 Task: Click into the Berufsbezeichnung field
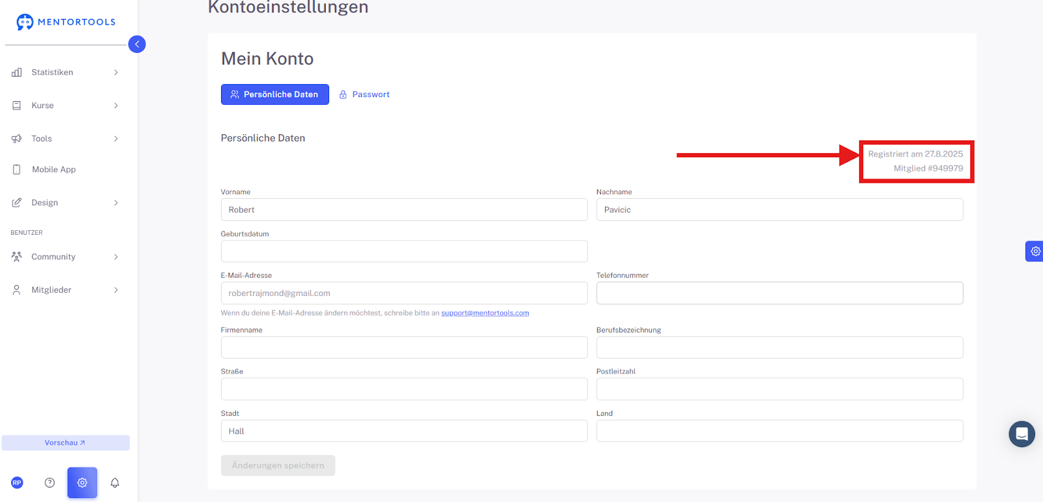pos(780,347)
